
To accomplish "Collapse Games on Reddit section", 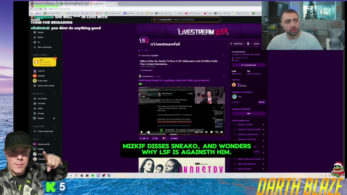I will click(55, 55).
